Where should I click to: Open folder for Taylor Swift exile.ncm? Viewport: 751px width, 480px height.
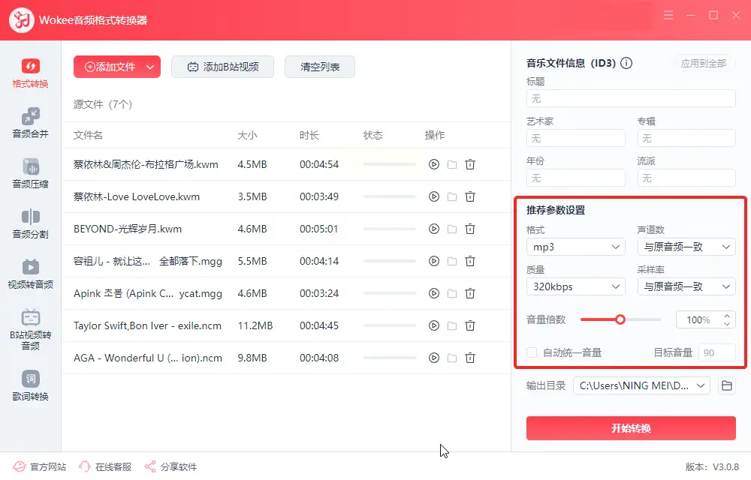(x=451, y=325)
